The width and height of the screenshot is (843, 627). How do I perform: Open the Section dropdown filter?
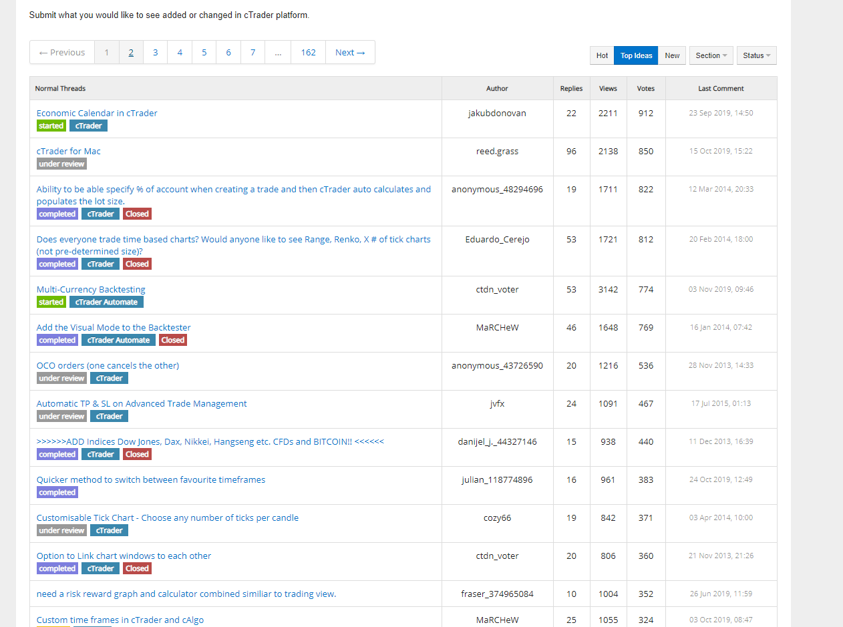coord(711,55)
